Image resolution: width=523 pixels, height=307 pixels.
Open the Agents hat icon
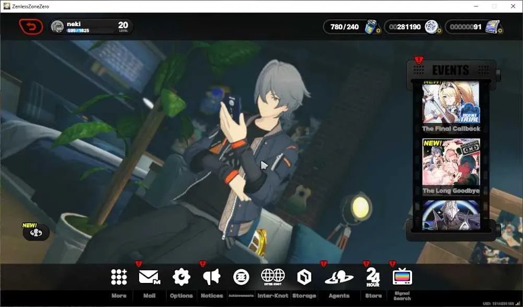pos(339,278)
